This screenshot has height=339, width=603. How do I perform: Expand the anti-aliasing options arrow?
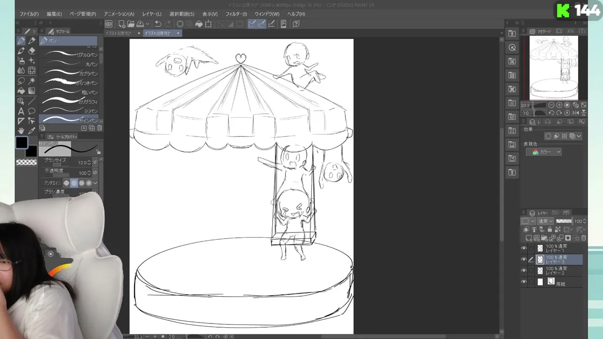95,183
